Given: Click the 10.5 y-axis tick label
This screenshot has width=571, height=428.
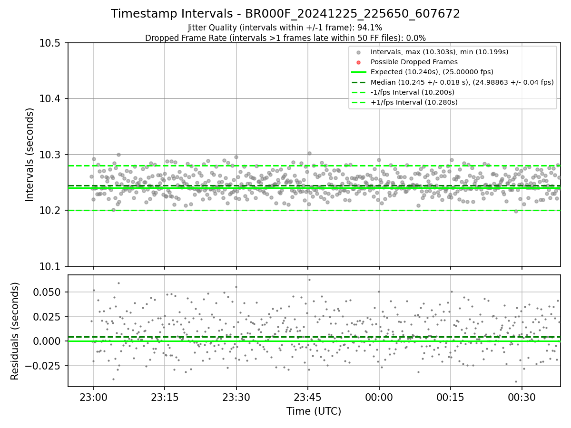Looking at the screenshot, I should (50, 43).
